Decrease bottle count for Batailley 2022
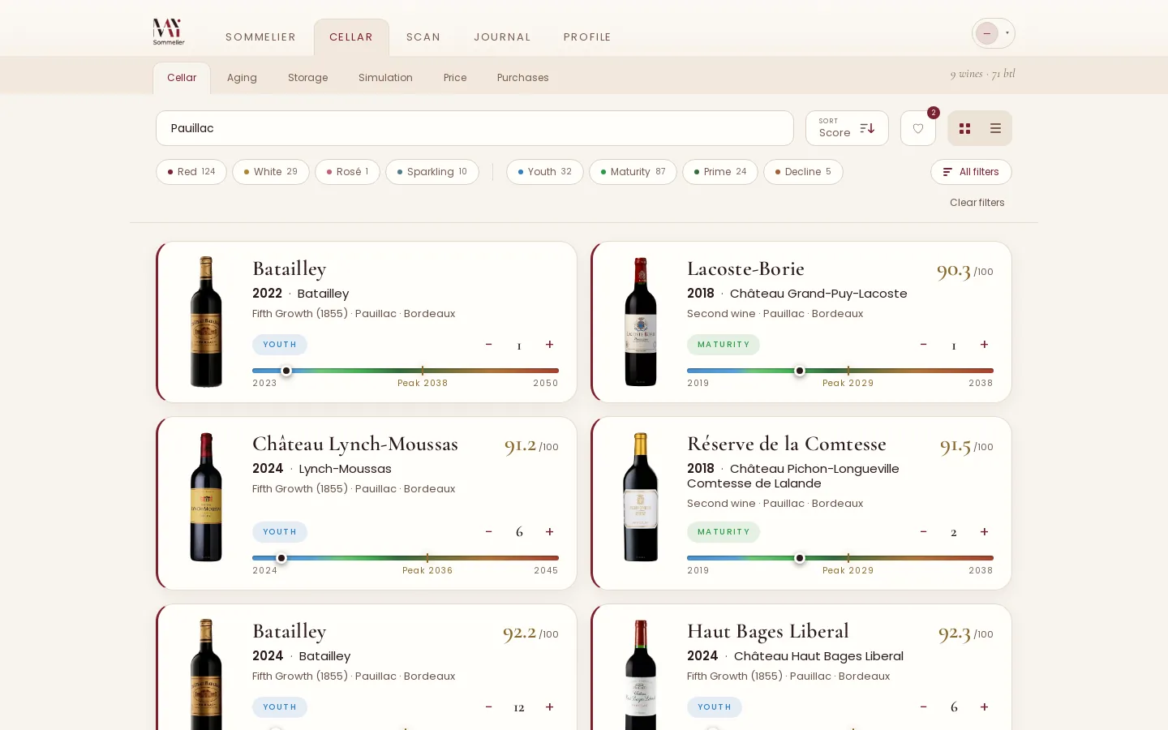Image resolution: width=1168 pixels, height=730 pixels. coord(489,345)
